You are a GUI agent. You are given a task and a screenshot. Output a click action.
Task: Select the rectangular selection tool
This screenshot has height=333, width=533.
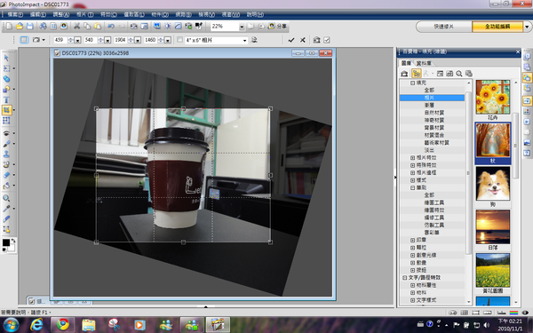[x=6, y=68]
